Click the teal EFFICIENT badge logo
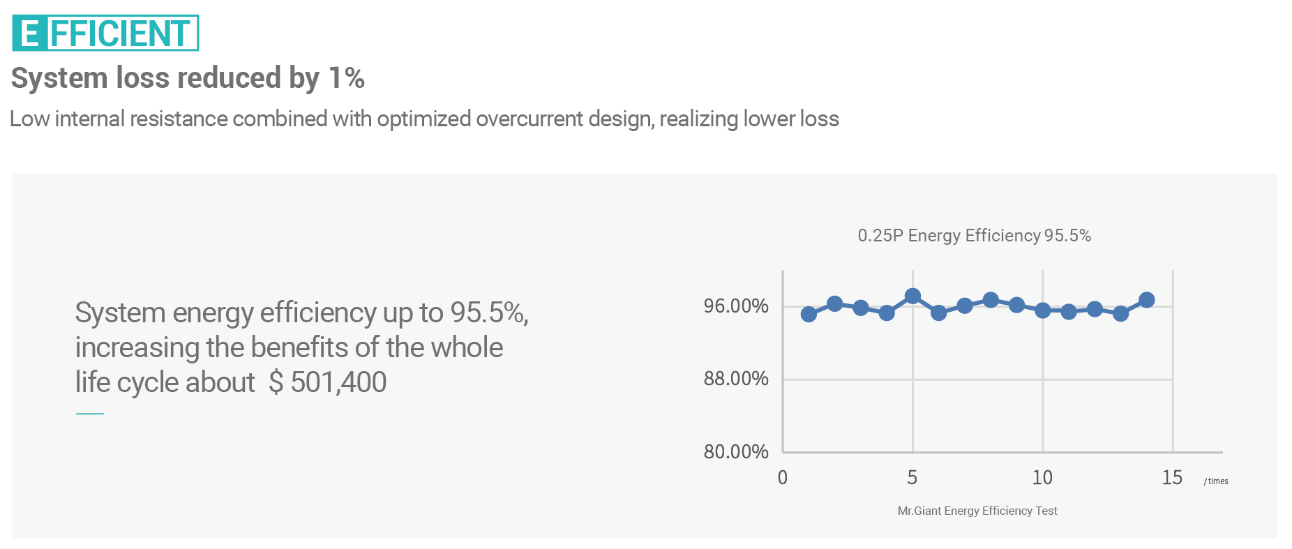 point(105,33)
